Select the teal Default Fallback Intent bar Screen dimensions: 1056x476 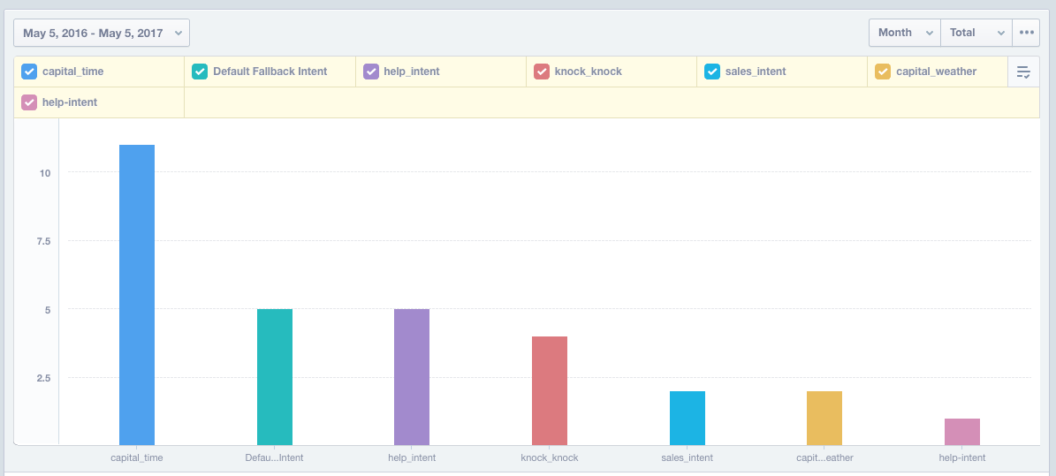point(275,377)
